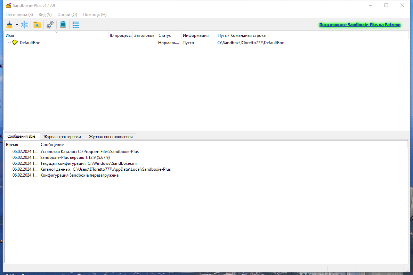Viewport: 413px width, 275px height.
Task: Click the cleanup broom toolbar icon
Action: click(9, 25)
